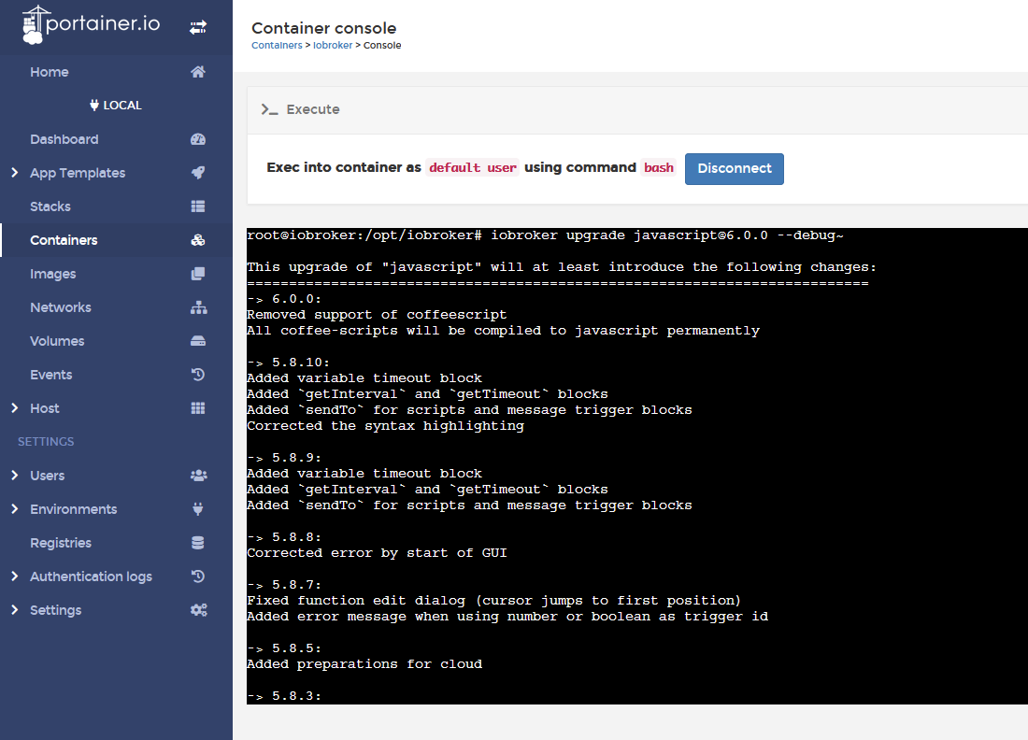Click the Execute panel heading
Image resolution: width=1028 pixels, height=740 pixels.
313,109
